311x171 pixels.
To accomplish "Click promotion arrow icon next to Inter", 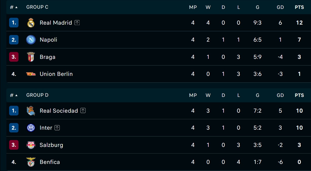I will click(x=57, y=128).
